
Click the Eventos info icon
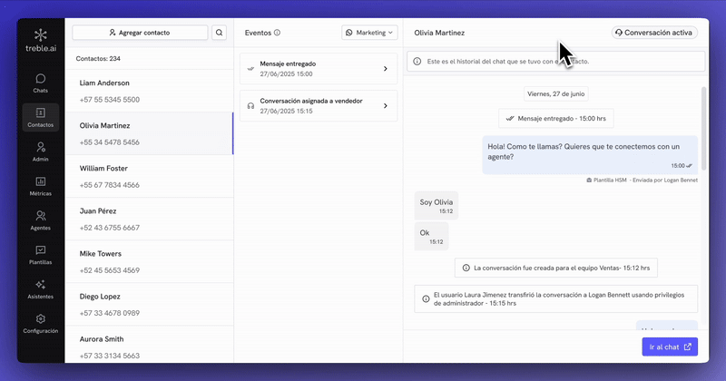[277, 33]
